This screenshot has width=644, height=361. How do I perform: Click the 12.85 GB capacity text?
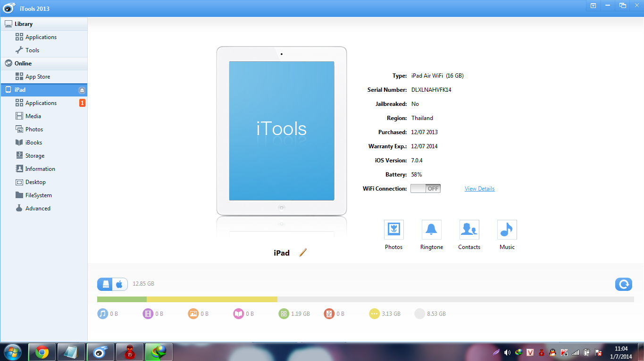[143, 284]
